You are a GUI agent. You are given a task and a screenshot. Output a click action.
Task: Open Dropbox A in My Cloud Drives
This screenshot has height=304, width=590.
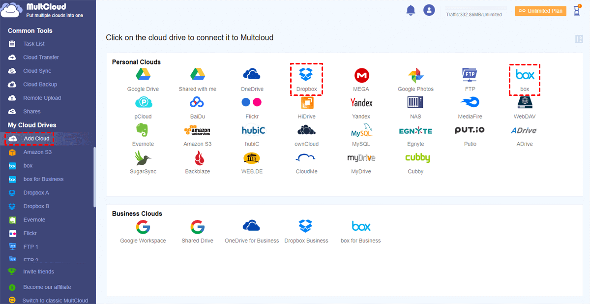[36, 193]
